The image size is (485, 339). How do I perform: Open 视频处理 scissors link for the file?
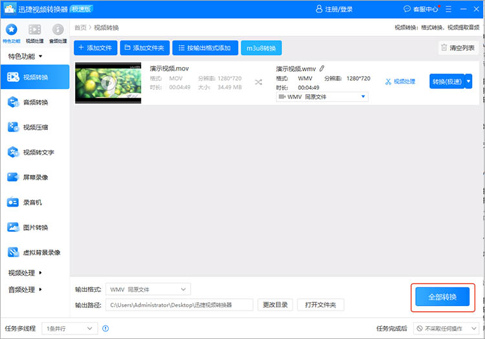click(x=400, y=81)
